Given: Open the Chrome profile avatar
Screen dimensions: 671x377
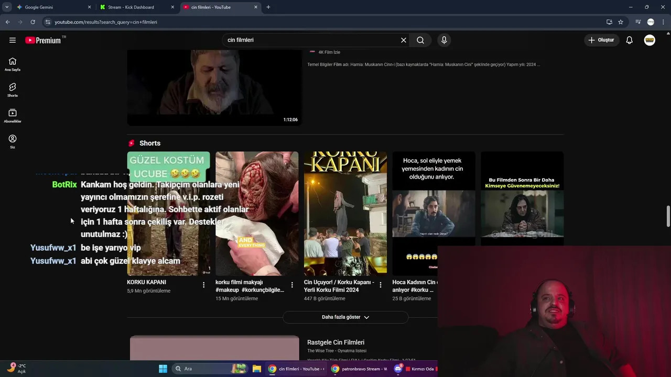Looking at the screenshot, I should [651, 22].
